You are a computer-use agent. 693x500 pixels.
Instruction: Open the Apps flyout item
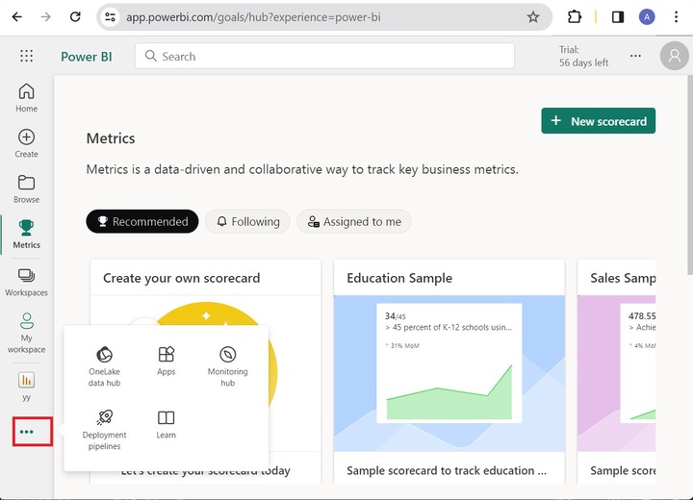167,355
